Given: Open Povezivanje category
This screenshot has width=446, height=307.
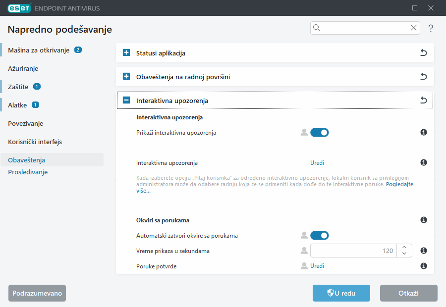Looking at the screenshot, I should 26,124.
